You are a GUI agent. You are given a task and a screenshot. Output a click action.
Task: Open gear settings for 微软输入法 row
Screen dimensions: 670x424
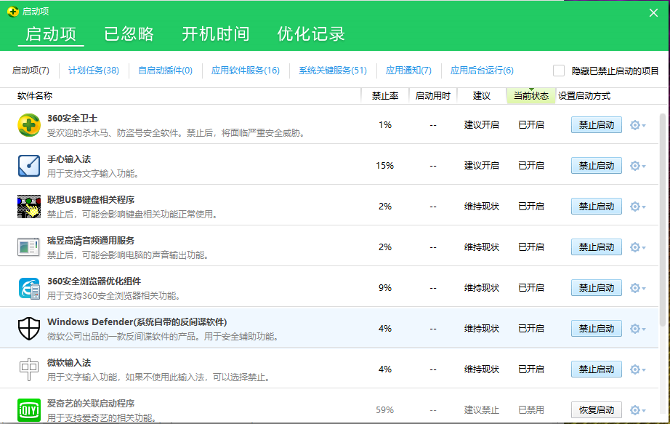click(x=637, y=369)
